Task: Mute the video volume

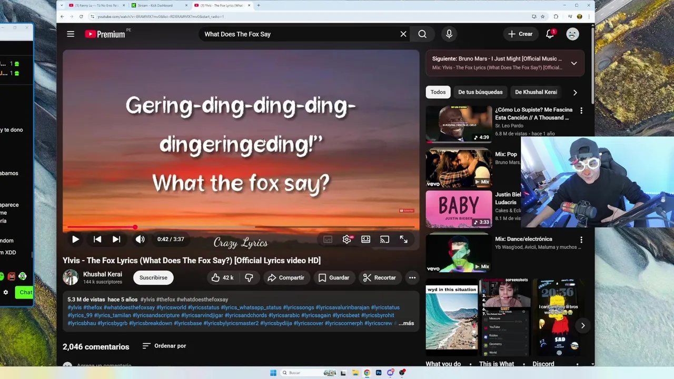Action: tap(140, 239)
